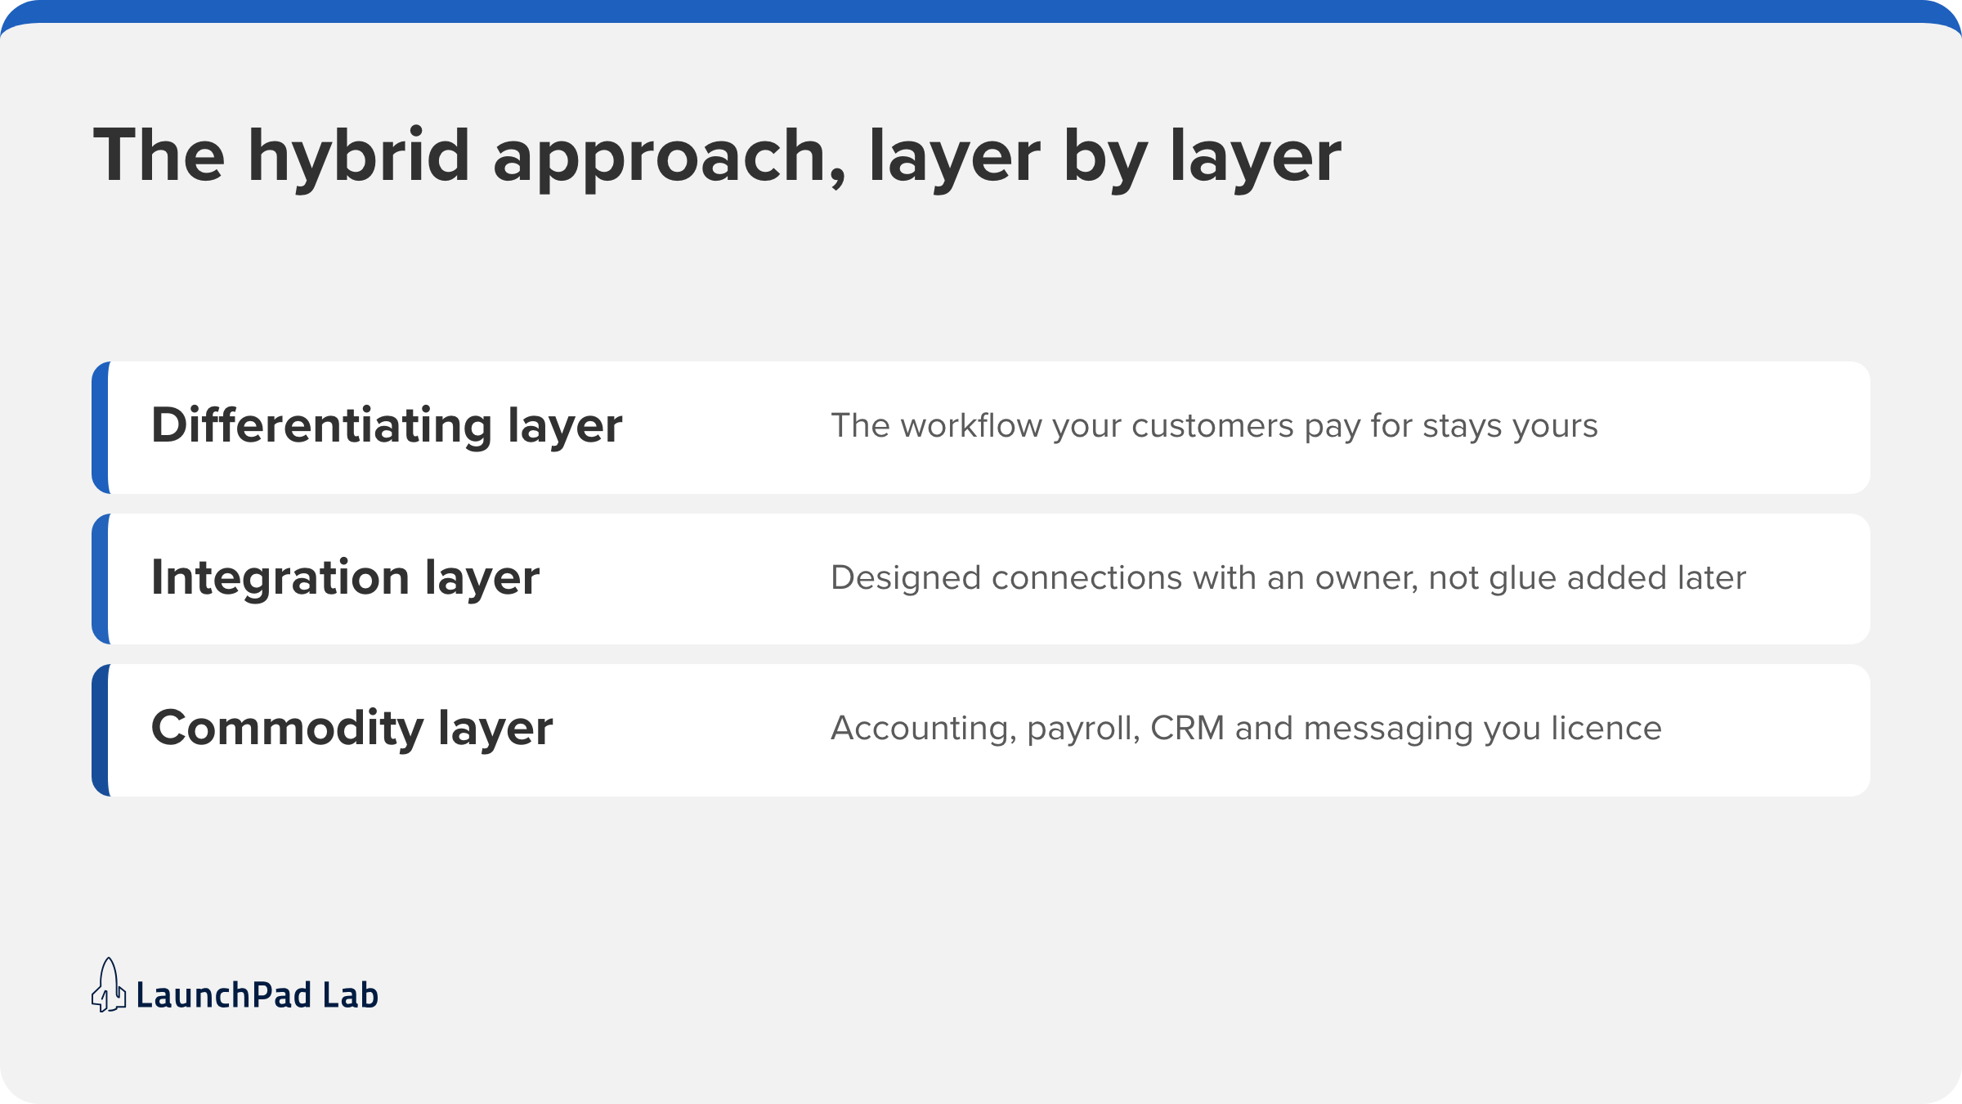Click the LaunchPad Lab brand name text
The image size is (1962, 1104).
(x=257, y=995)
